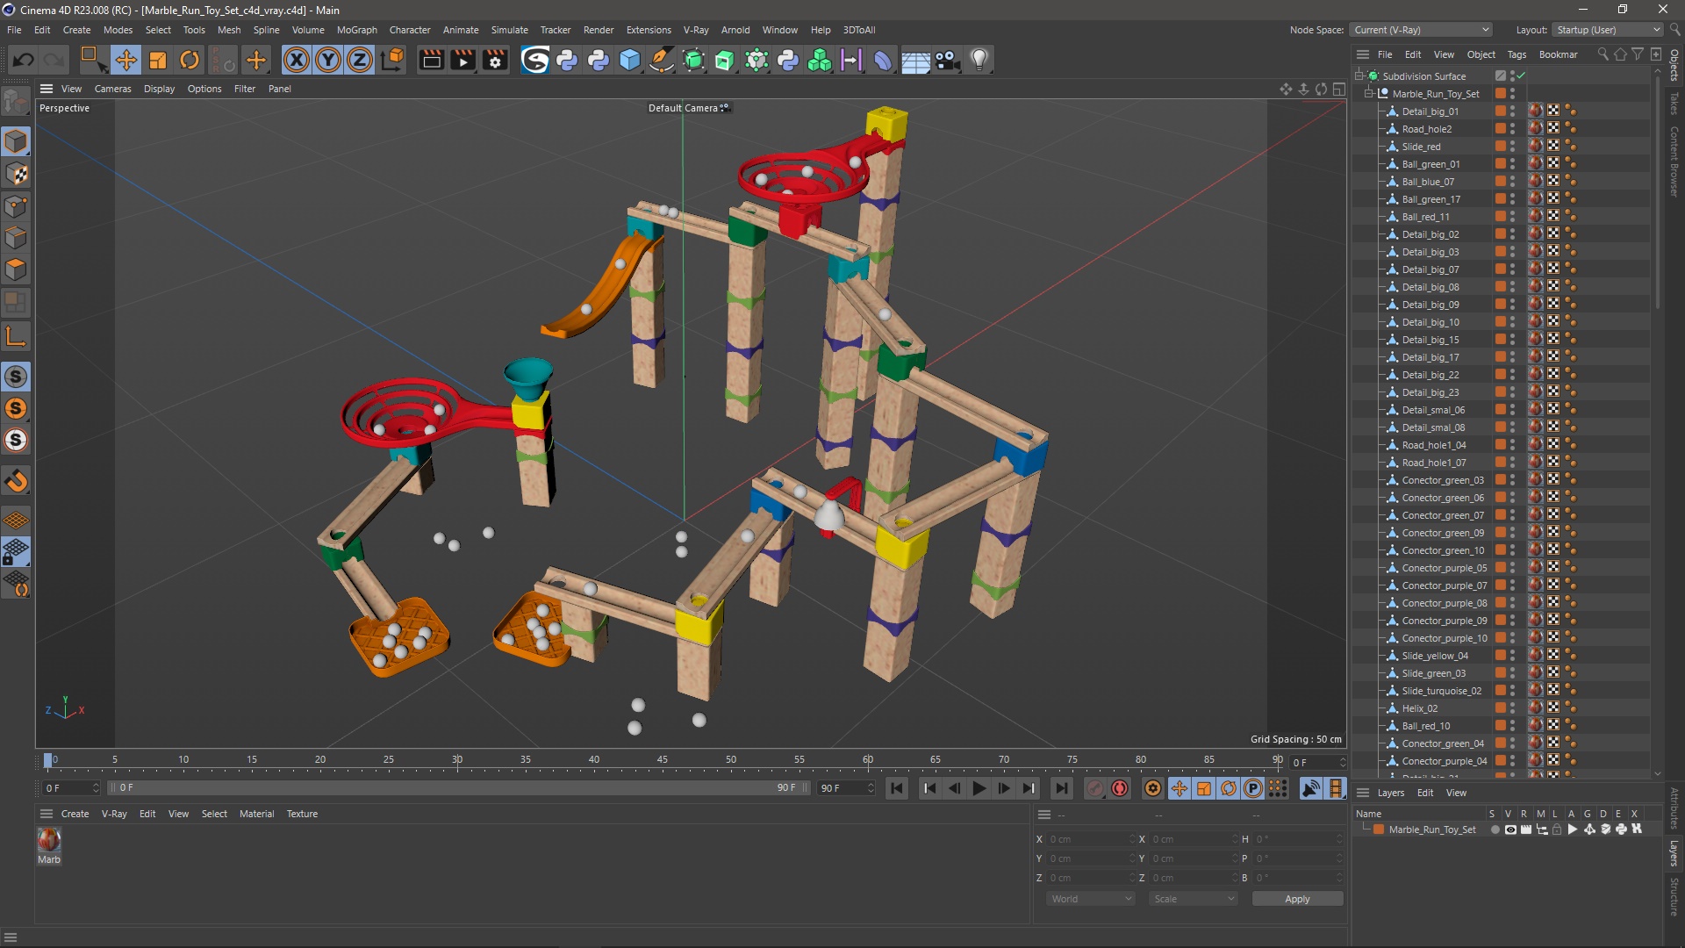
Task: Switch to Model mode
Action: pyautogui.click(x=16, y=141)
